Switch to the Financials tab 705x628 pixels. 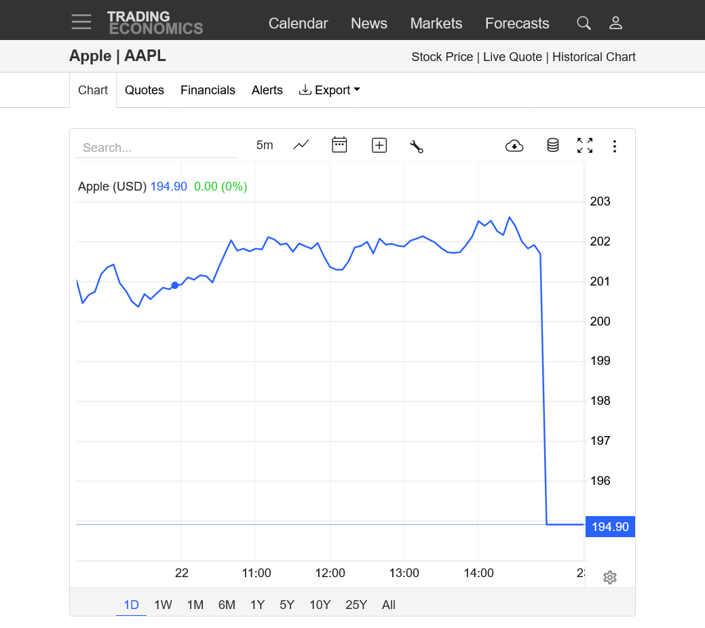[x=208, y=90]
